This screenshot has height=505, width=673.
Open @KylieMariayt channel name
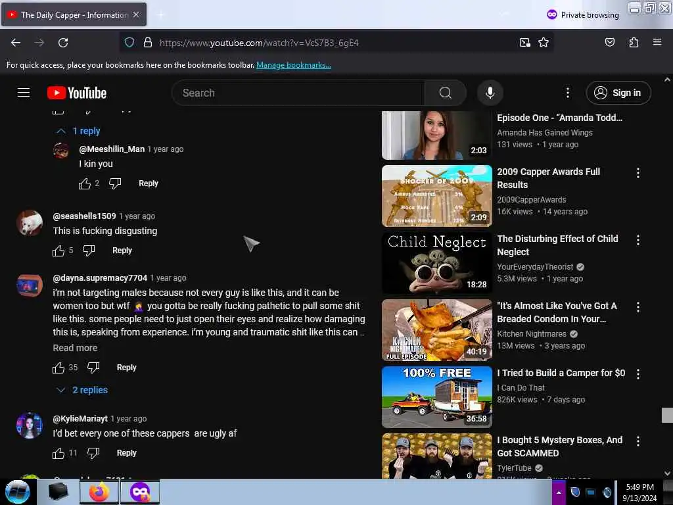point(80,418)
